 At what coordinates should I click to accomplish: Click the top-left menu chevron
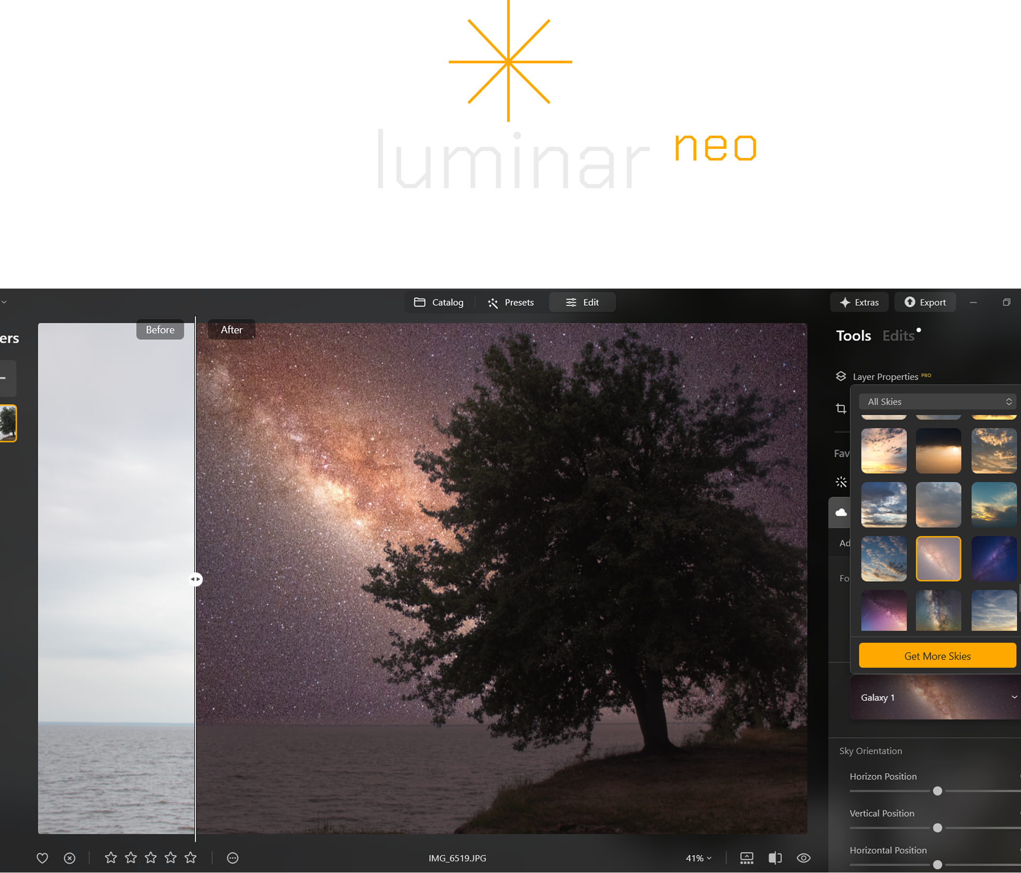coord(4,302)
